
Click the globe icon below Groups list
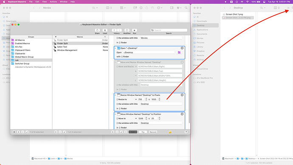coord(14,132)
